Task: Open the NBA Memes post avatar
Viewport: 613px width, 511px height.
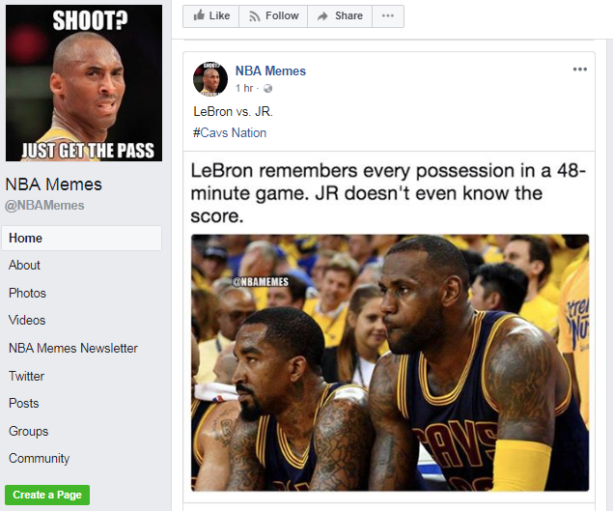Action: [210, 78]
